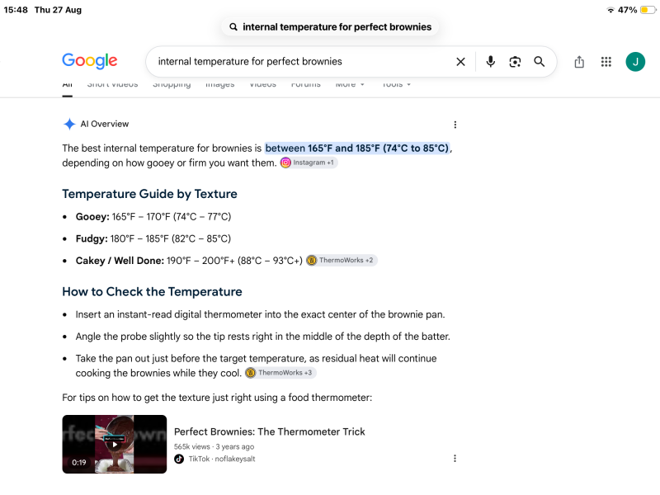The width and height of the screenshot is (660, 495).
Task: Play the brownie TikTok video thumbnail
Action: [x=115, y=444]
